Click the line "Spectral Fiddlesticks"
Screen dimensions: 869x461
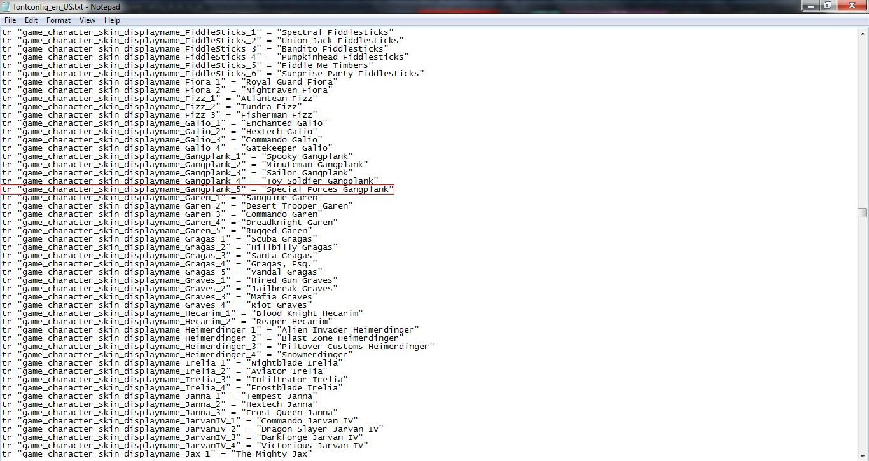tap(198, 32)
